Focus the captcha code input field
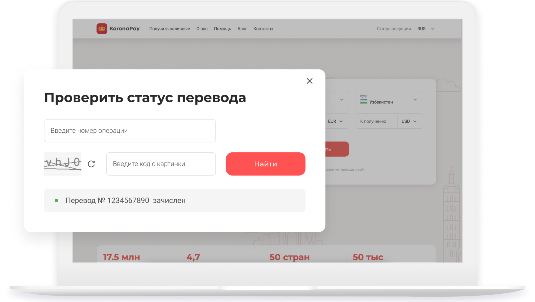 161,164
